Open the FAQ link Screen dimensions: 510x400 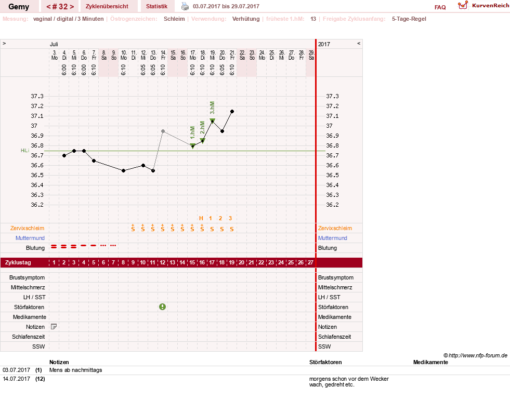(x=440, y=7)
